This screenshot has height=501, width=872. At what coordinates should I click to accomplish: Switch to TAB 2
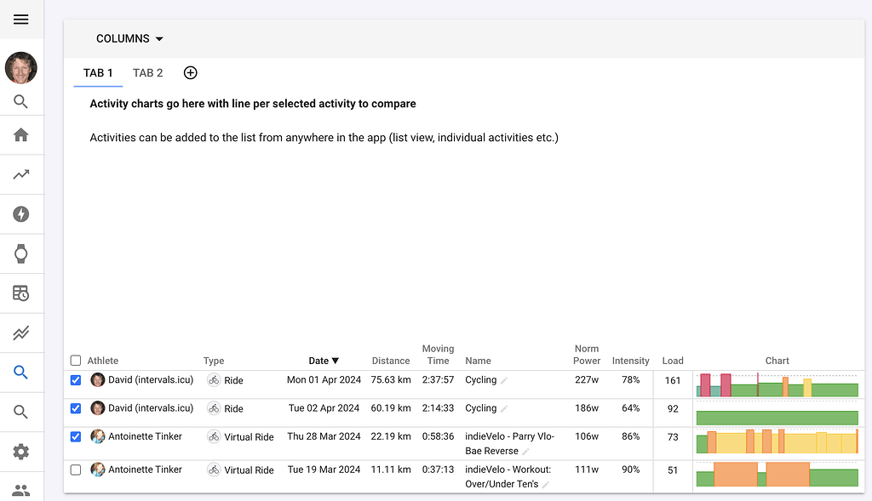coord(147,73)
